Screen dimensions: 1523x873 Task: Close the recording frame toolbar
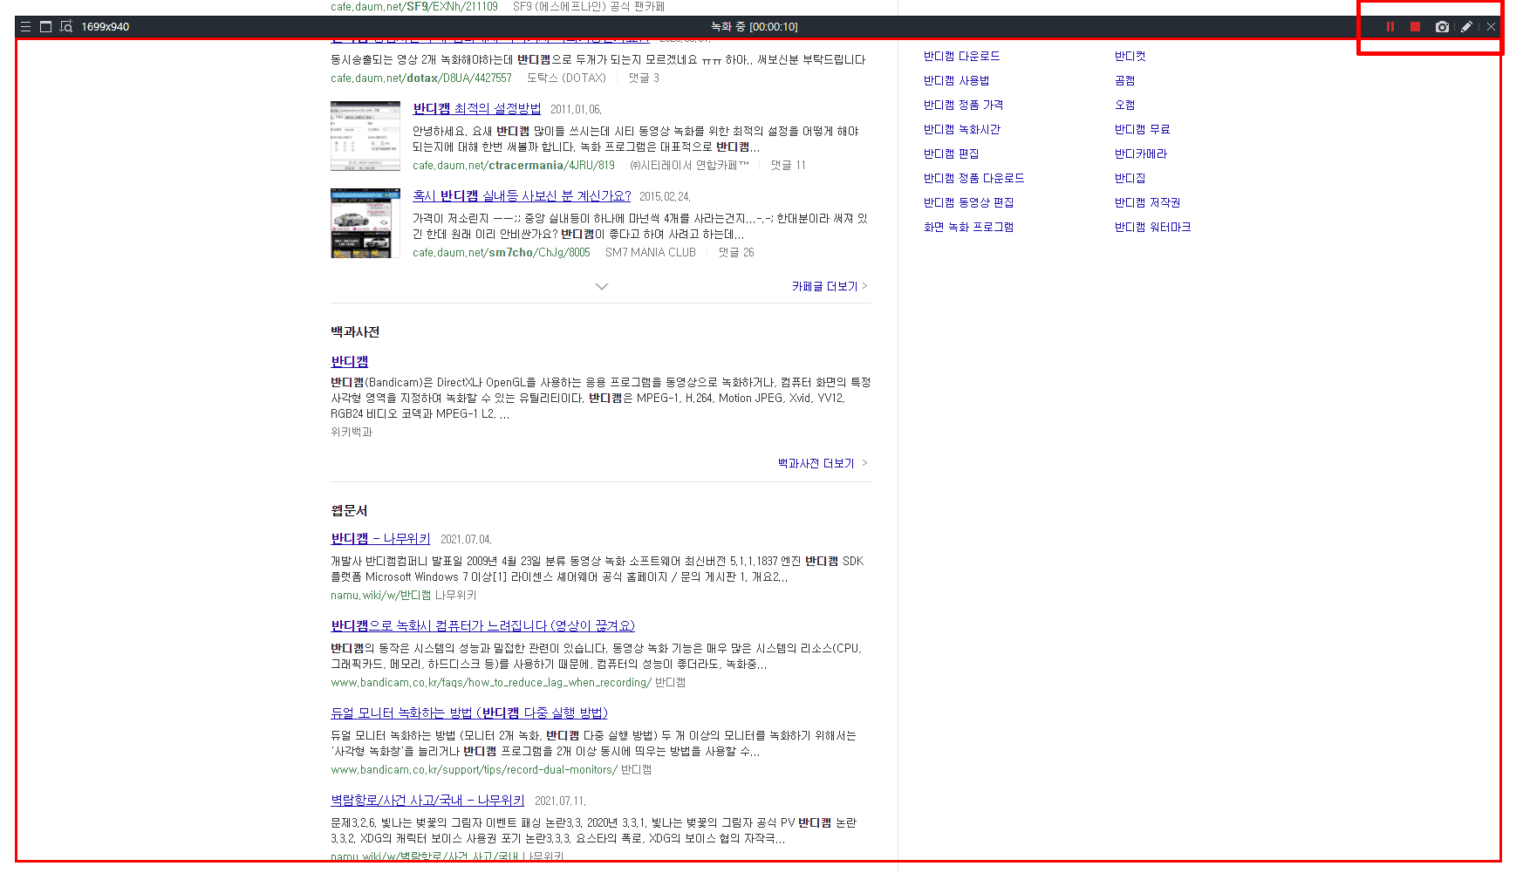1491,27
